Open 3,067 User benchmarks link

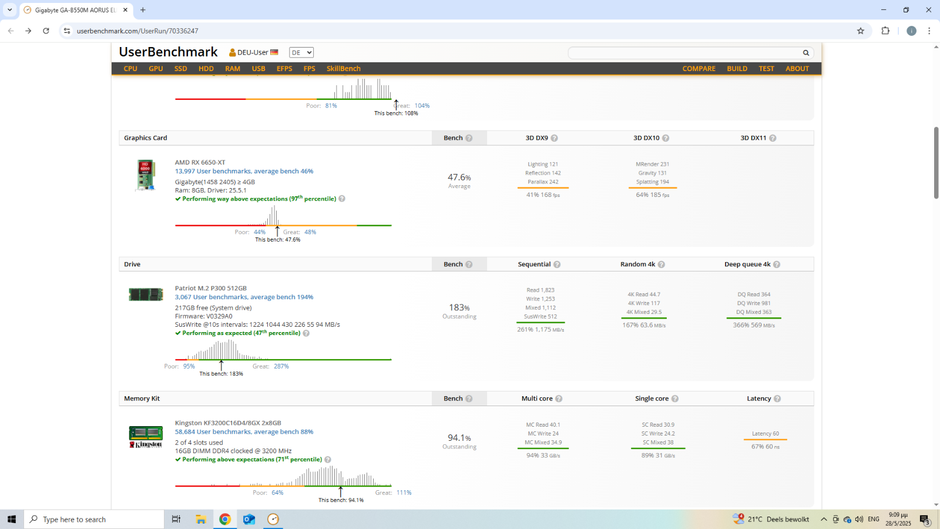244,297
